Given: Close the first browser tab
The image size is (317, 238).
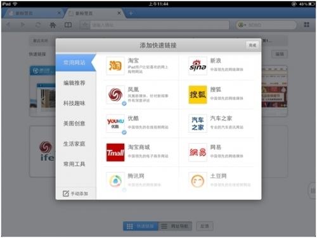Looking at the screenshot, I should click(x=59, y=13).
